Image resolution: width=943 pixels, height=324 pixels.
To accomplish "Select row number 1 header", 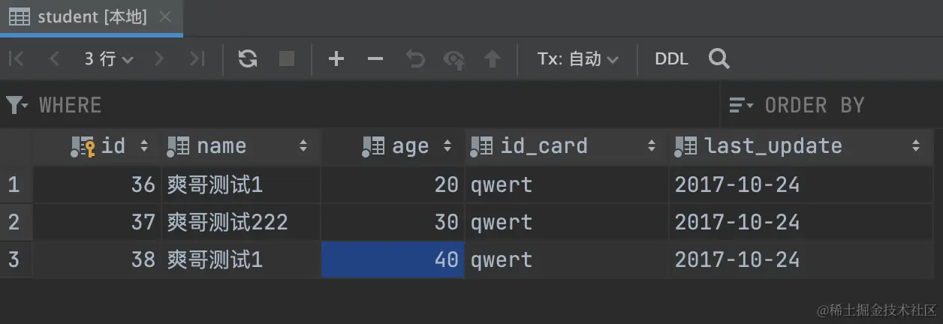I will [15, 184].
